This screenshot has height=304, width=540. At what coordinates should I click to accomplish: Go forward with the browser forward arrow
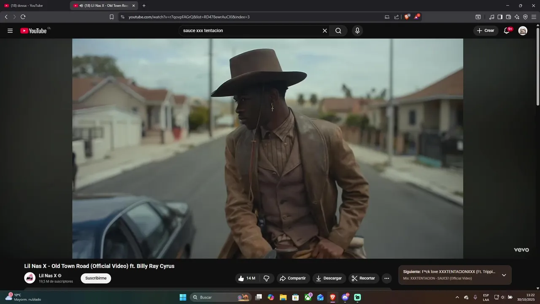point(14,17)
